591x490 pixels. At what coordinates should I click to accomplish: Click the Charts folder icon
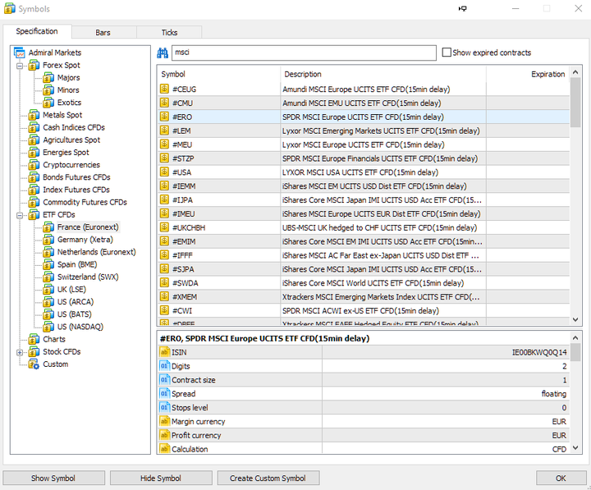click(34, 339)
